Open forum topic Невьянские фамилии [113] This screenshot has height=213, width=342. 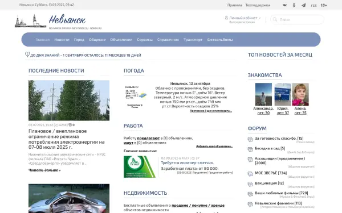tap(279, 203)
